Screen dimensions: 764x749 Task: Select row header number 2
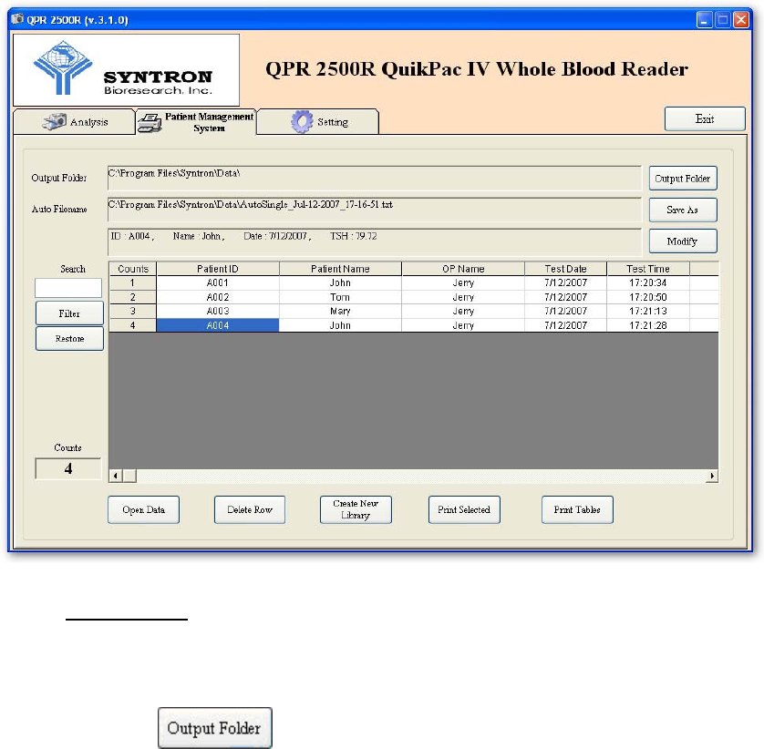click(132, 297)
